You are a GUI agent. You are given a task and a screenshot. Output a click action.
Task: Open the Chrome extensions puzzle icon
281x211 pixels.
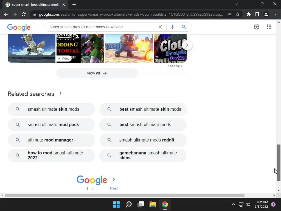pyautogui.click(x=249, y=14)
